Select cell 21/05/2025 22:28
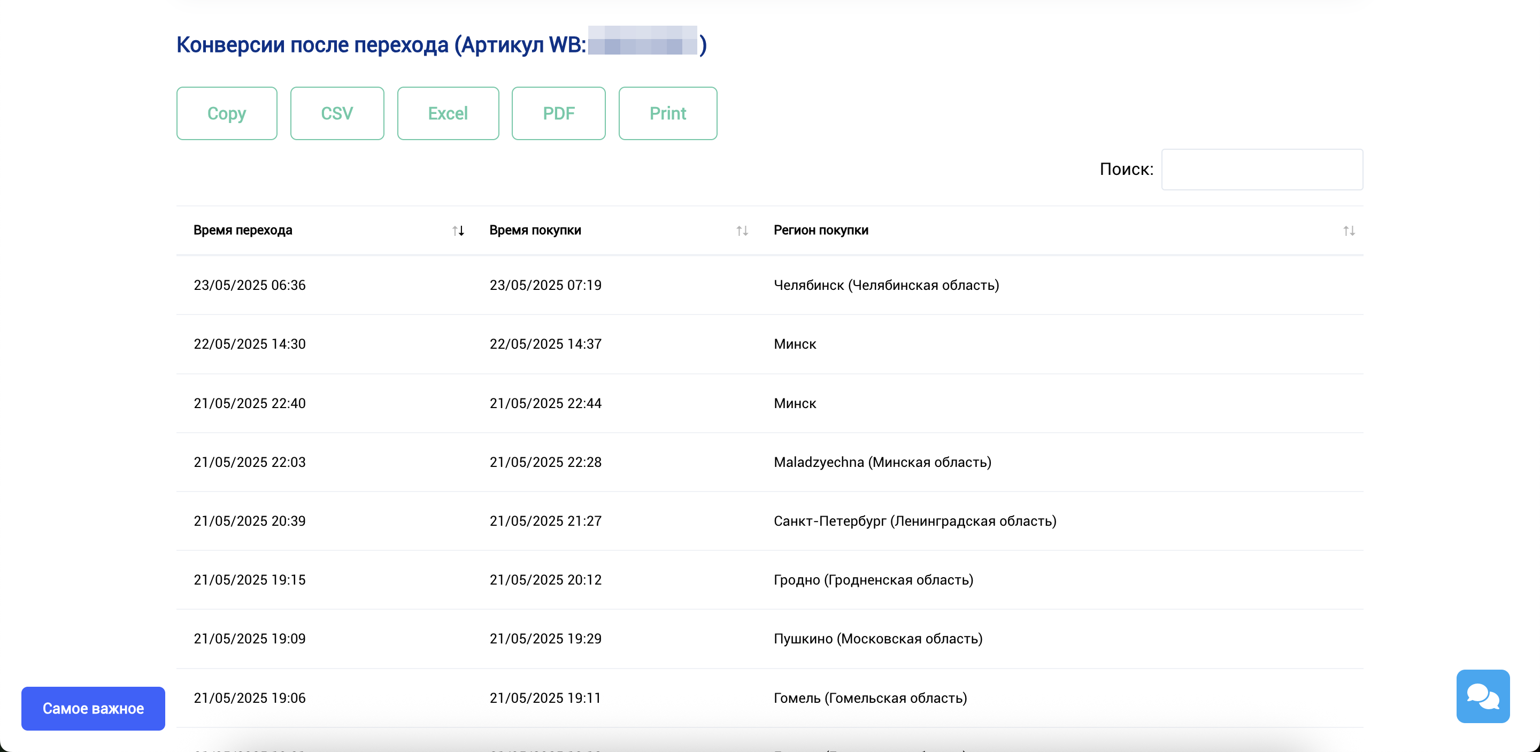1540x752 pixels. (545, 462)
